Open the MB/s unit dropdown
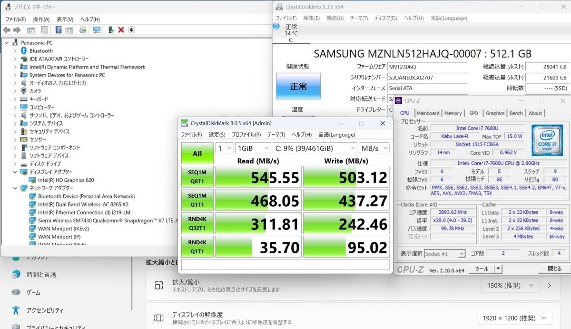Image resolution: width=571 pixels, height=329 pixels. click(374, 148)
